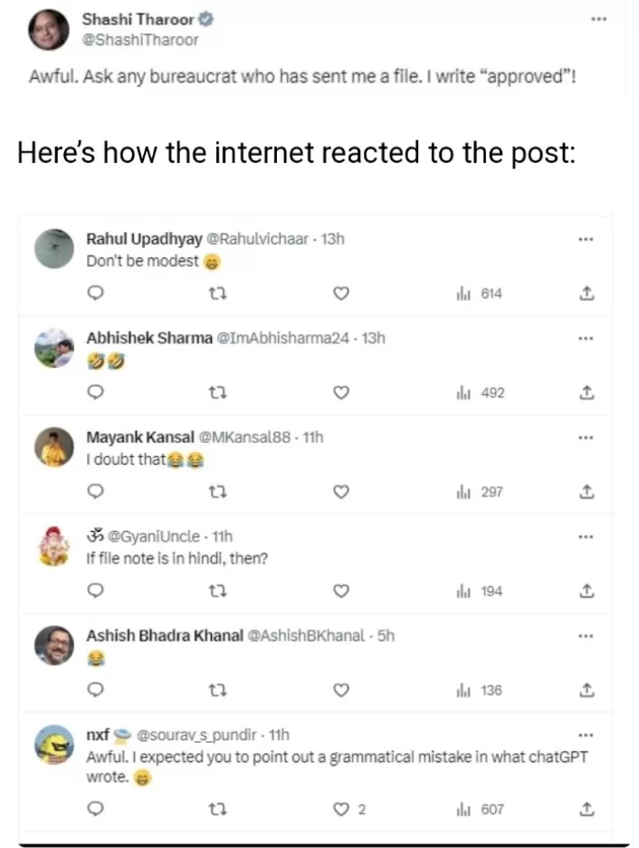The width and height of the screenshot is (639, 848).
Task: Open Mayank Kansal's profile name
Action: tap(140, 437)
